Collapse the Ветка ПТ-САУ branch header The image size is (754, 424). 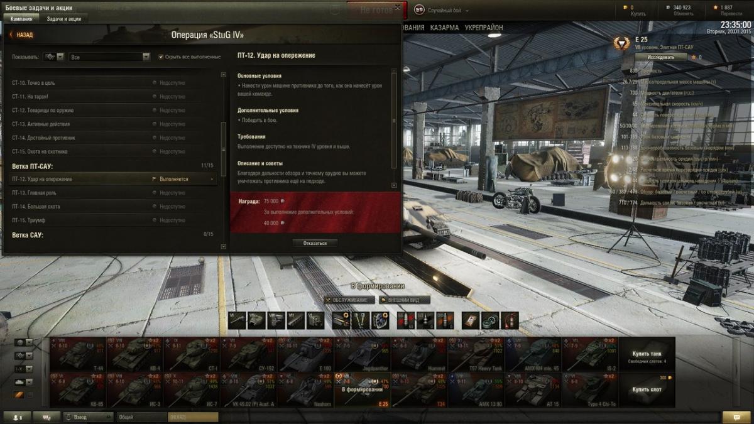click(114, 166)
